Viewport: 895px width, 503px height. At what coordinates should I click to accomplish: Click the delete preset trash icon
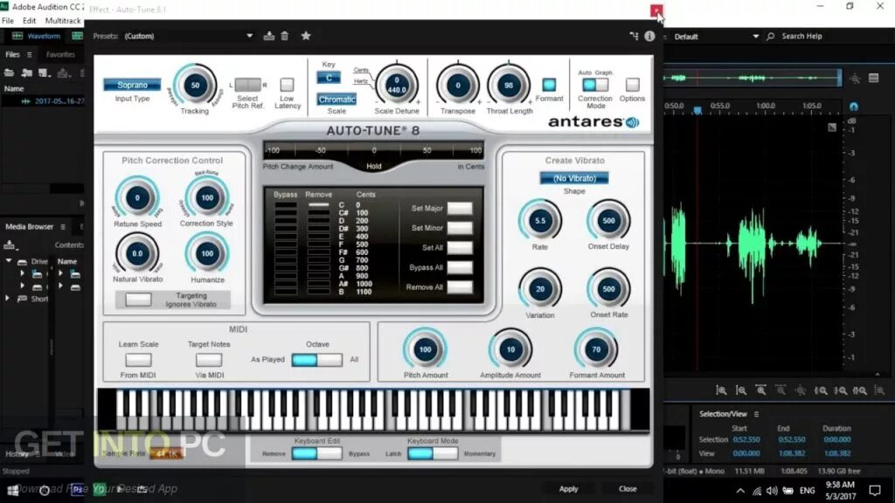[284, 36]
